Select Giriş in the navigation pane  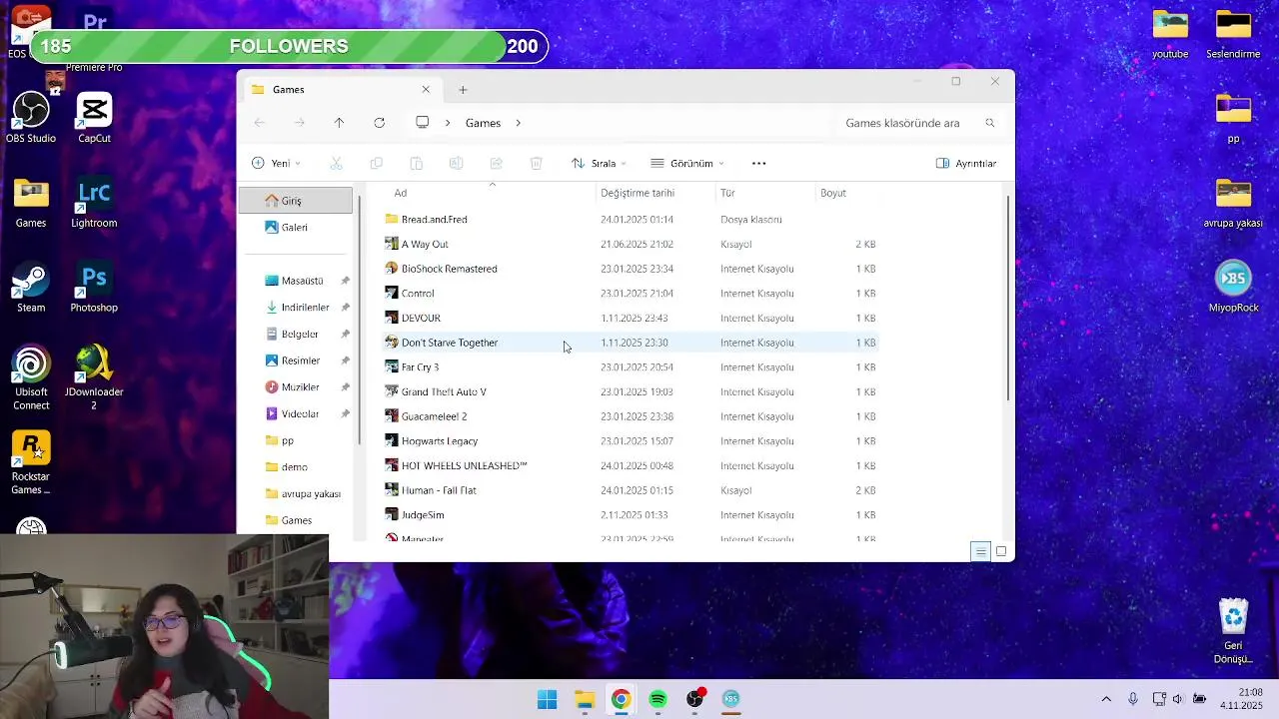pyautogui.click(x=296, y=201)
